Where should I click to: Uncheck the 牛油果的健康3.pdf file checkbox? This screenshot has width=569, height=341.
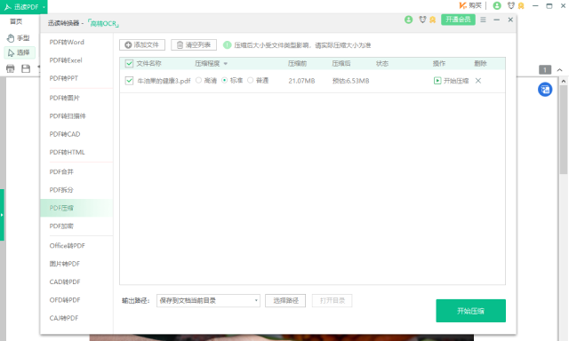click(129, 81)
